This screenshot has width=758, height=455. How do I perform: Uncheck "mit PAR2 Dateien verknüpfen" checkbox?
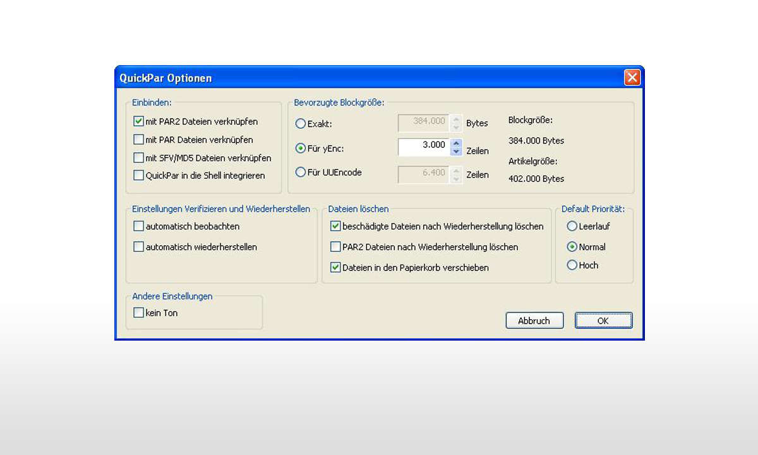[139, 121]
